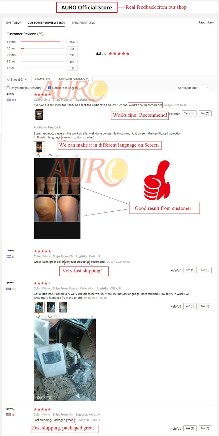This screenshot has height=436, width=219.
Task: Close the expanded before-after photo viewer
Action: 77,156
